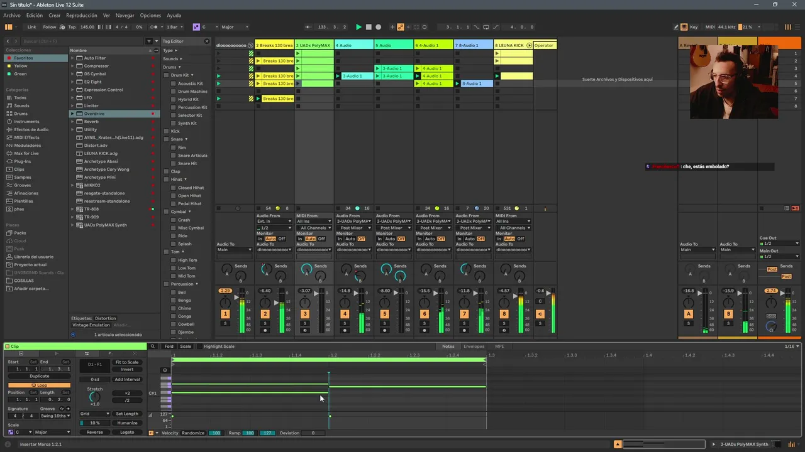Open the Clip properties tab icon

(x=21, y=353)
